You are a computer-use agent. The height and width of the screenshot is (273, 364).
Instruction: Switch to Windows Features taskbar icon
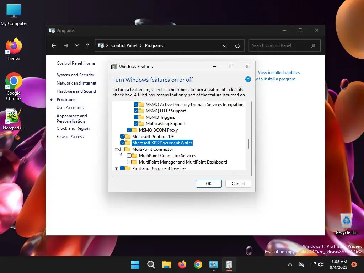[229, 264]
